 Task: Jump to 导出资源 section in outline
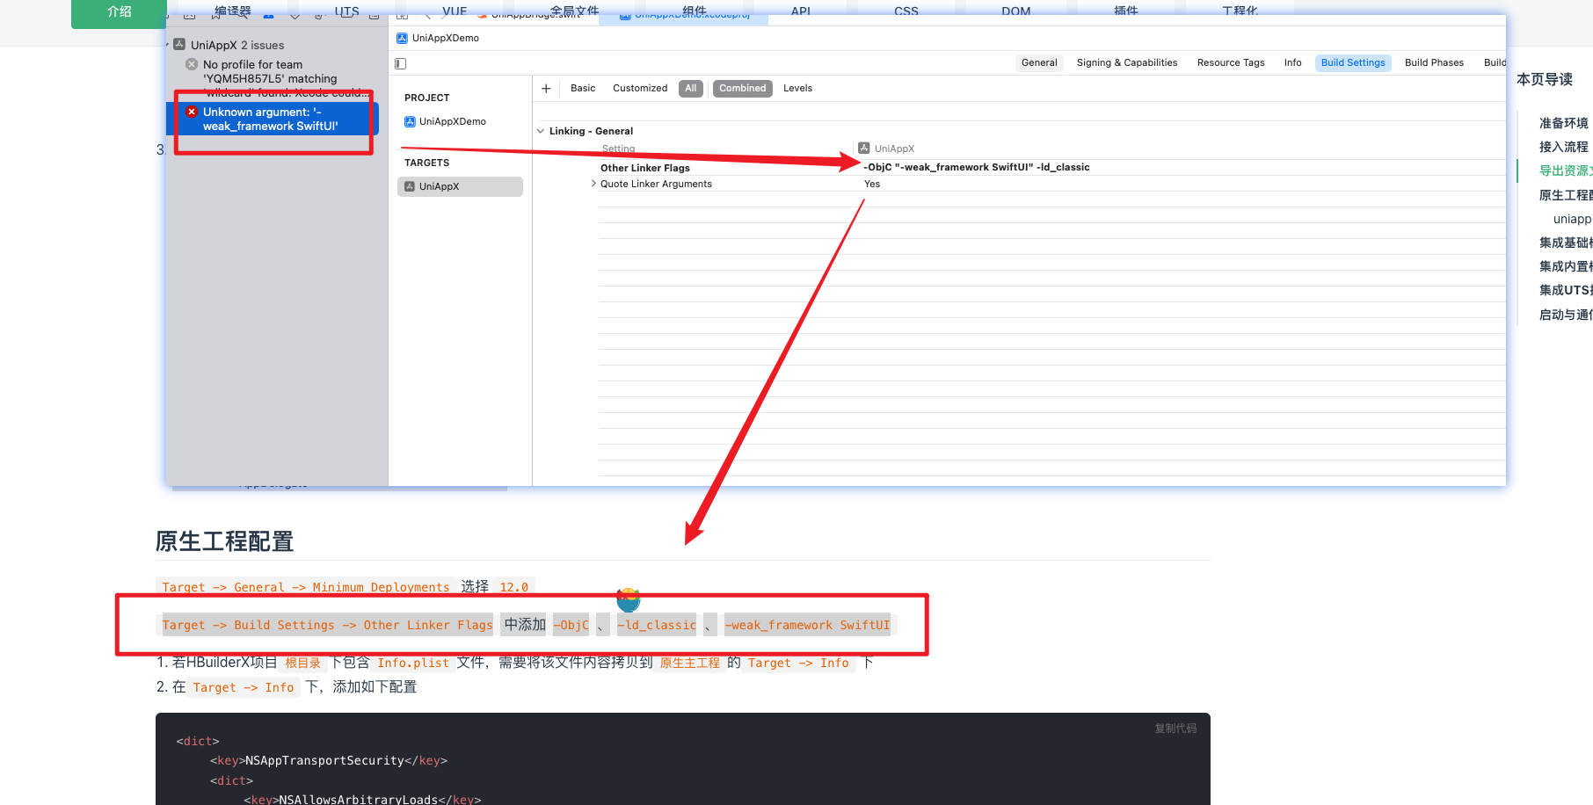1565,170
